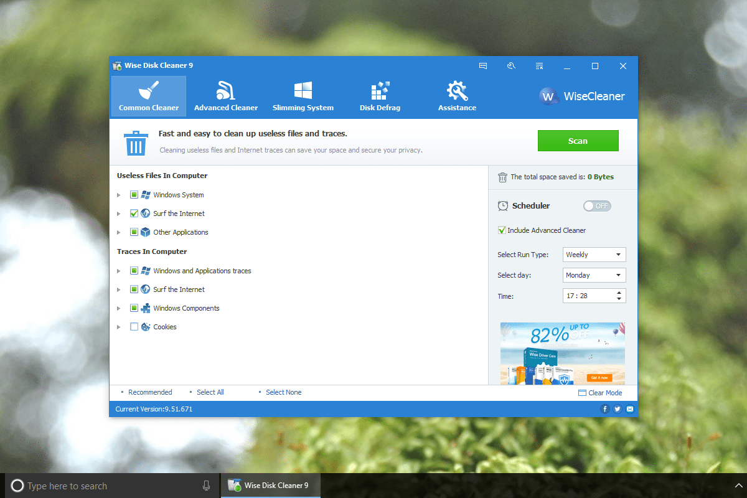Uncheck Include Advanced Cleaner option

click(502, 230)
